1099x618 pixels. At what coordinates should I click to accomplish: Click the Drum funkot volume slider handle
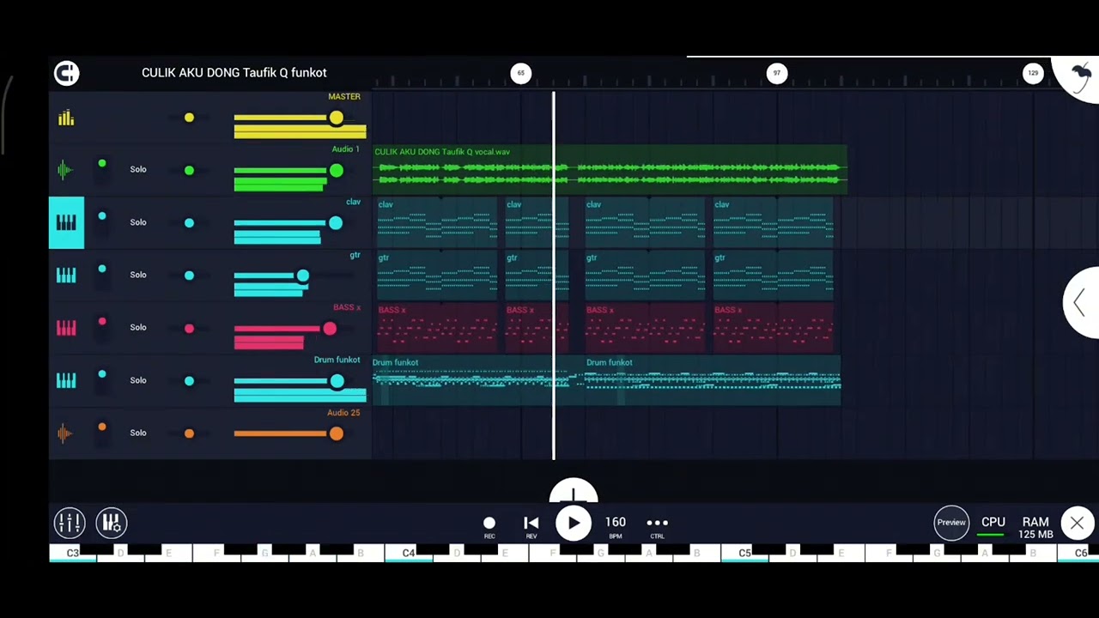click(x=337, y=381)
